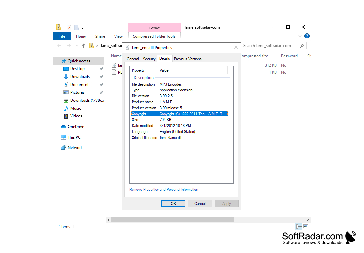Select the Application extension type value

coord(176,90)
